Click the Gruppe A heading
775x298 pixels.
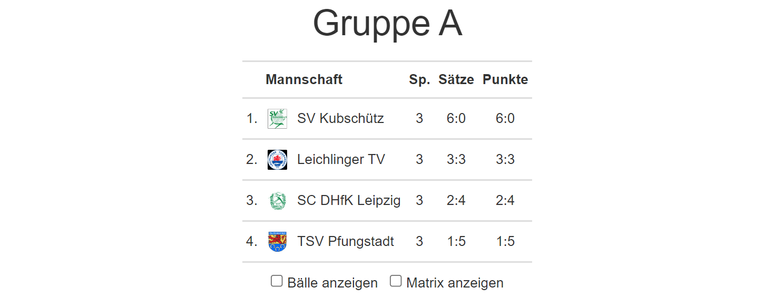click(387, 24)
